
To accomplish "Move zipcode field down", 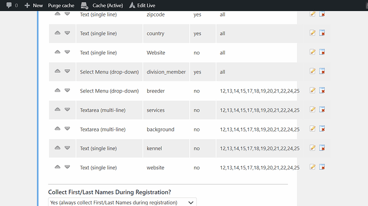I will click(x=67, y=14).
